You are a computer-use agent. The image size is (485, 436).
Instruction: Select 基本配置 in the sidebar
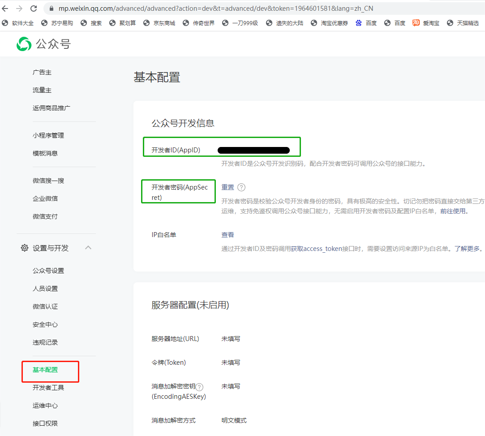(x=45, y=370)
